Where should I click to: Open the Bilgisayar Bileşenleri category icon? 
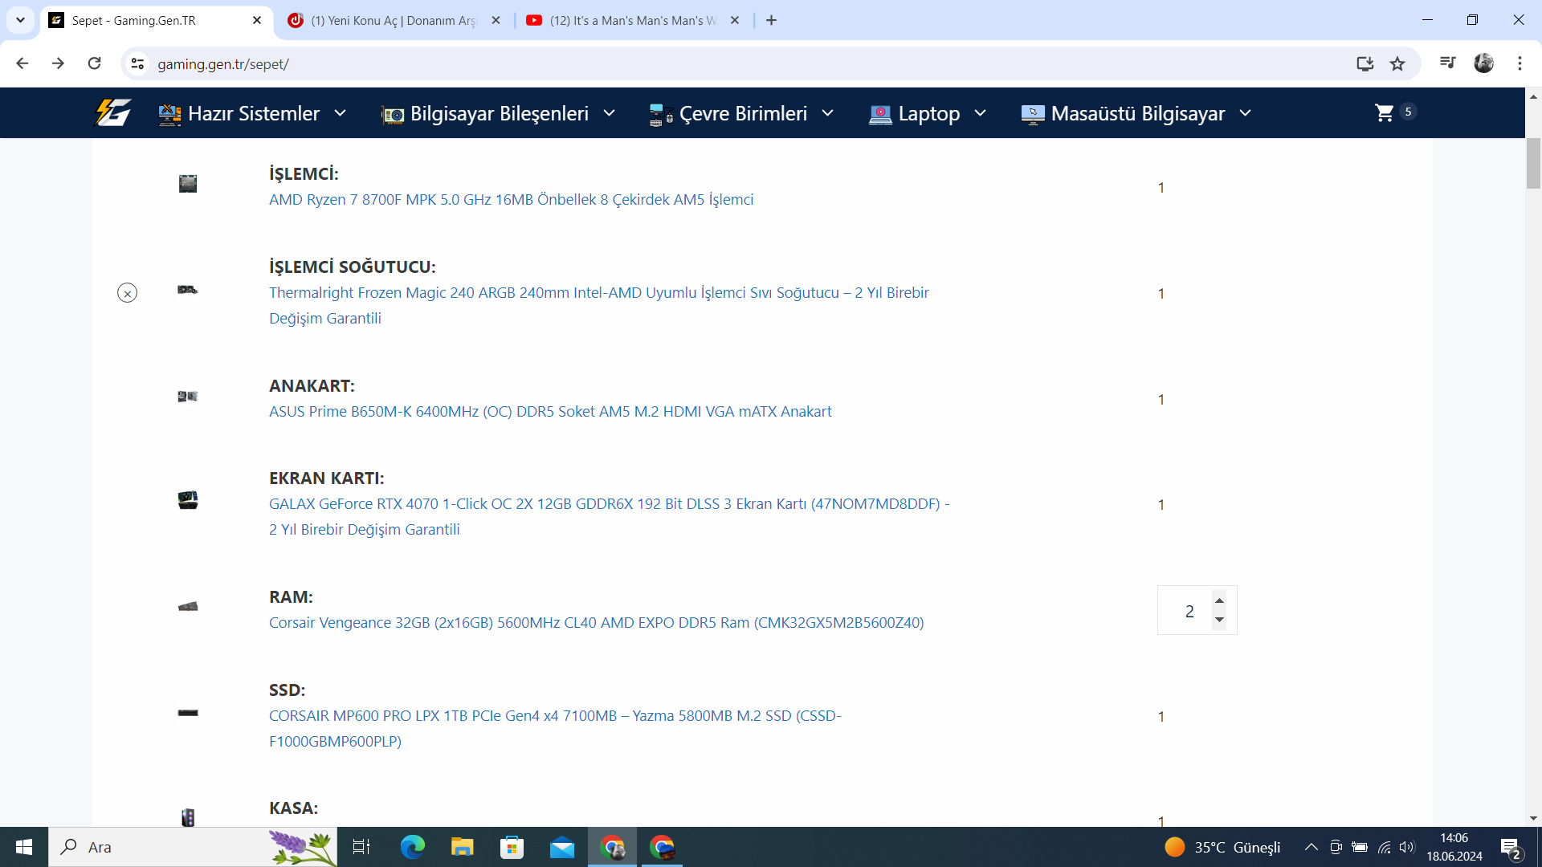click(392, 115)
